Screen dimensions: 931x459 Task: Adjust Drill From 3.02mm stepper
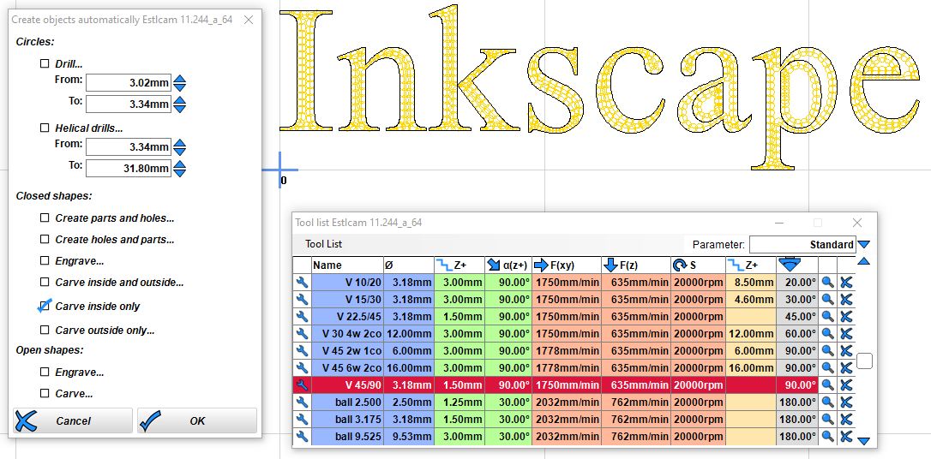click(x=180, y=83)
